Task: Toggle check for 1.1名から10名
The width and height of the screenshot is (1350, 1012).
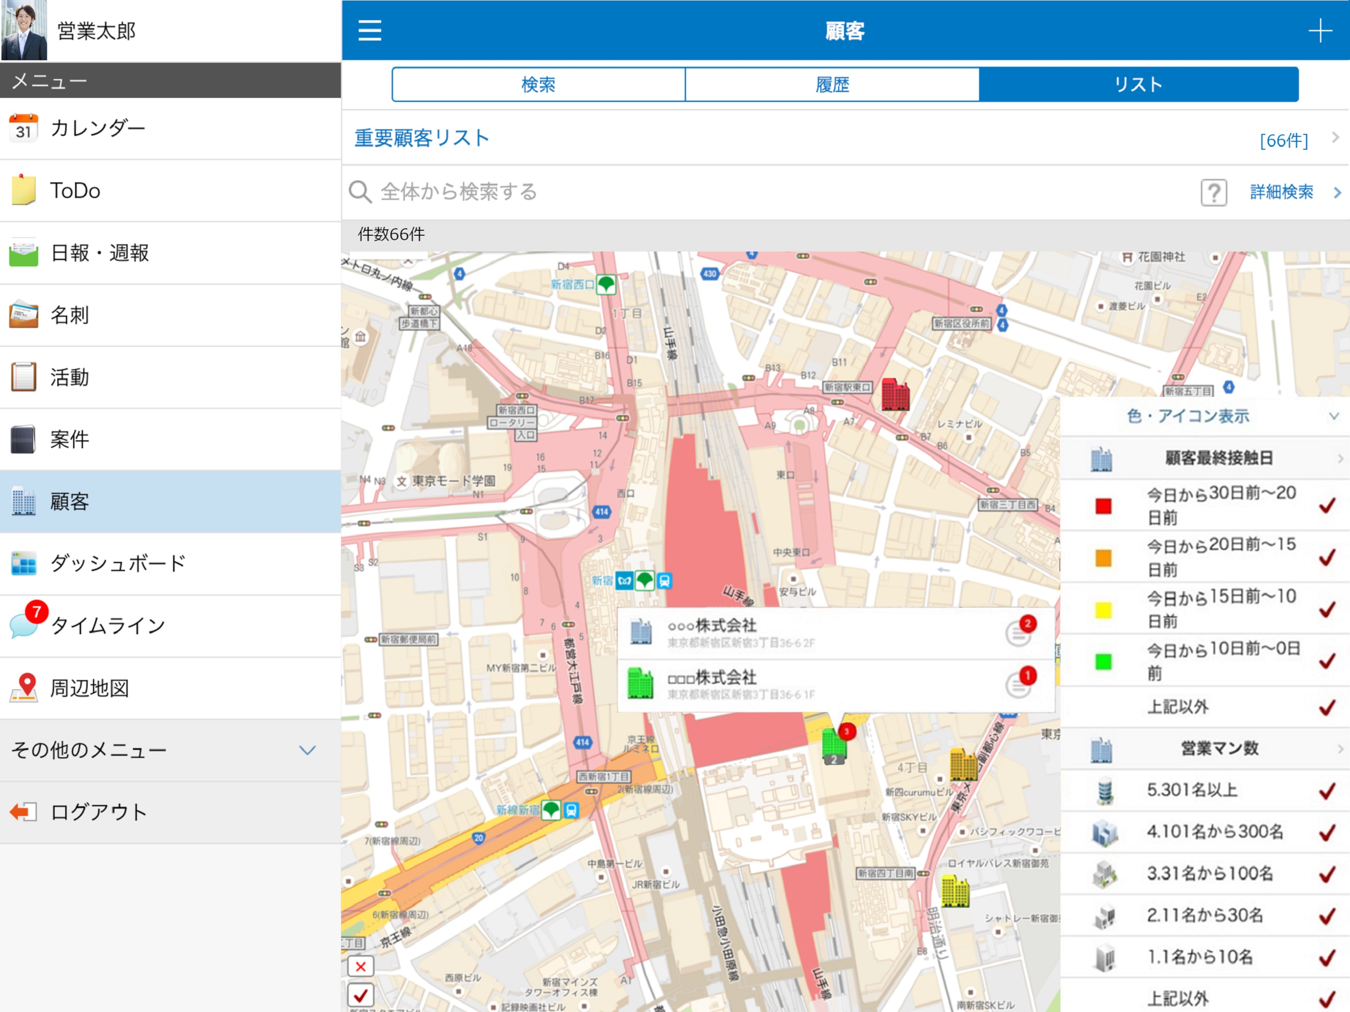Action: coord(1327,957)
